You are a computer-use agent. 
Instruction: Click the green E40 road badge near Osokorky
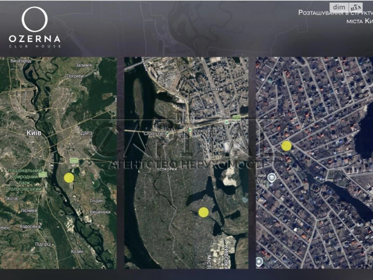click(236, 118)
